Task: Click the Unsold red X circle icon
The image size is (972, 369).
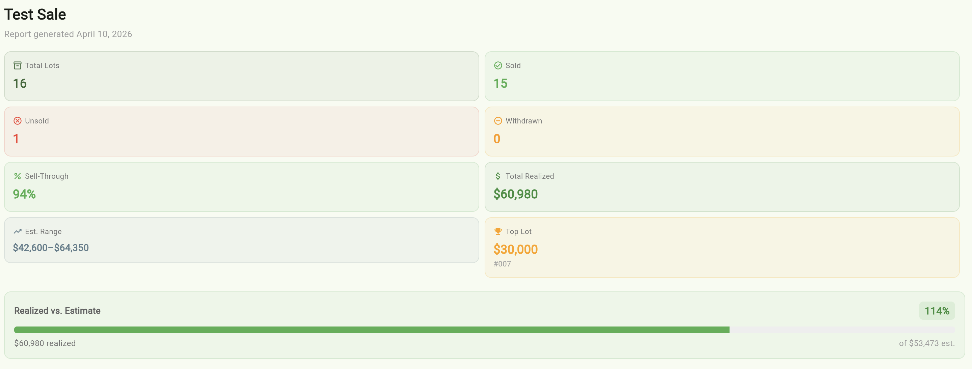Action: click(17, 121)
